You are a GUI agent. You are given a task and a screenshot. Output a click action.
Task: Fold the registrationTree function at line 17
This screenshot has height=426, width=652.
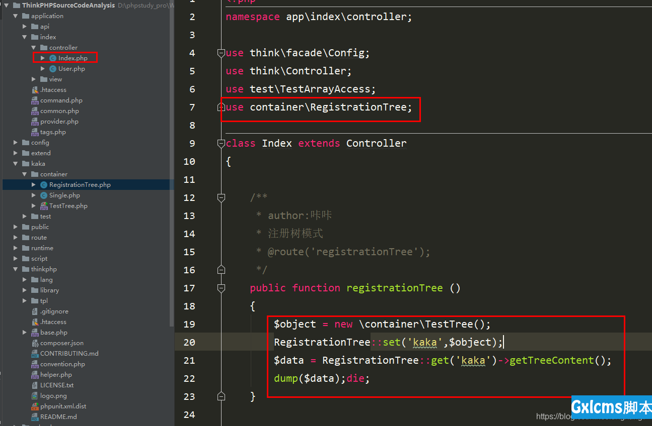221,288
